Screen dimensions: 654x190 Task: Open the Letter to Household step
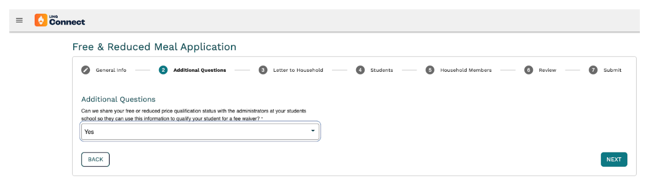298,70
